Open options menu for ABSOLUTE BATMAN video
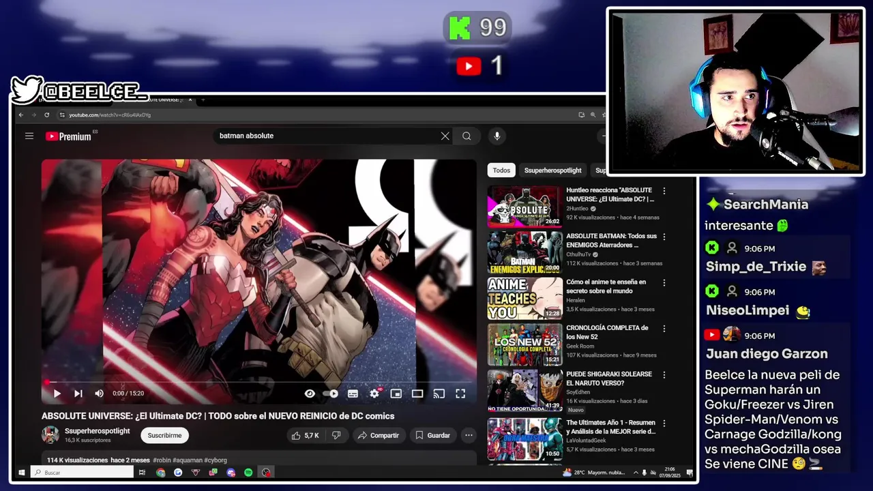This screenshot has height=491, width=873. pos(664,237)
